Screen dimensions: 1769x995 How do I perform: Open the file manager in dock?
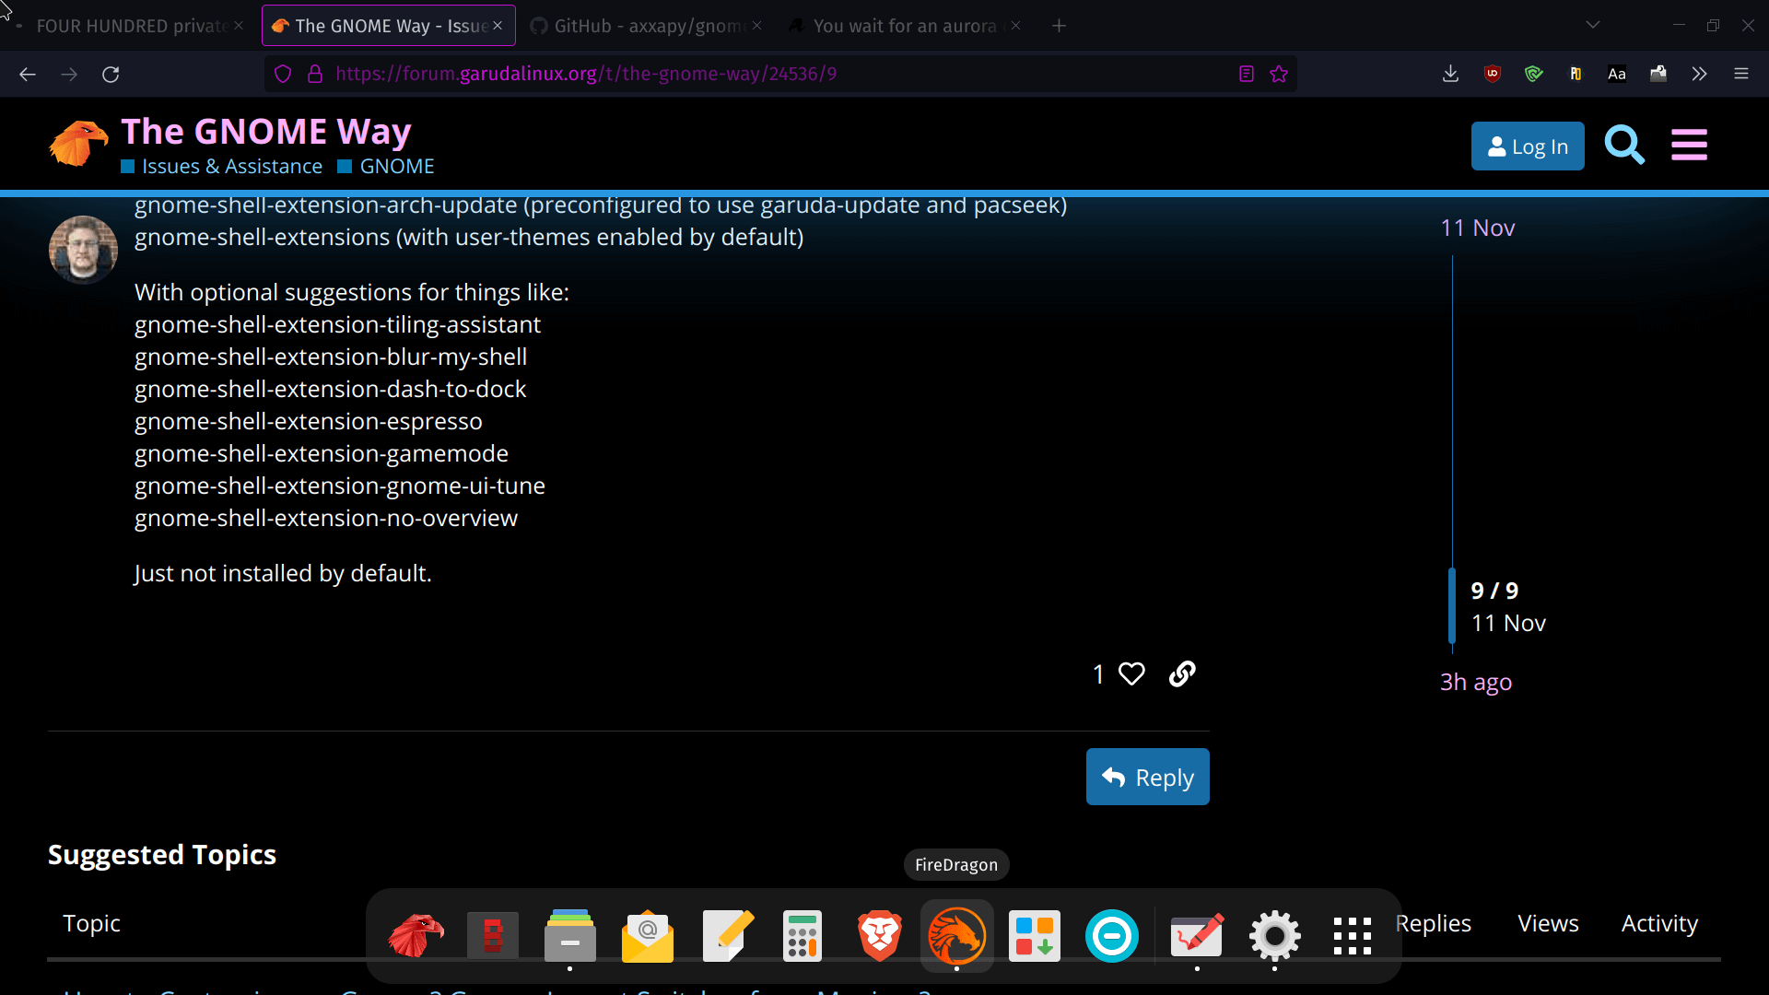[570, 936]
